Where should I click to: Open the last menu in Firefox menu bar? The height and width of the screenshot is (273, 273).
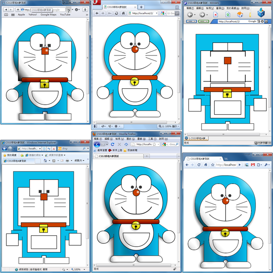pos(163,139)
